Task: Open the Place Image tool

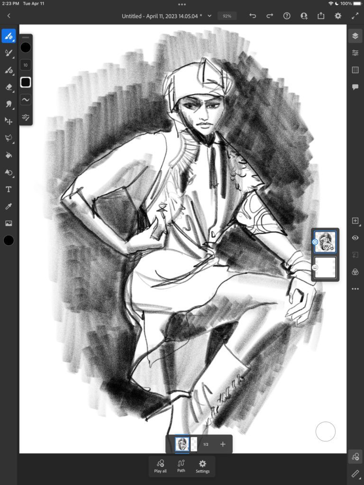Action: 9,224
